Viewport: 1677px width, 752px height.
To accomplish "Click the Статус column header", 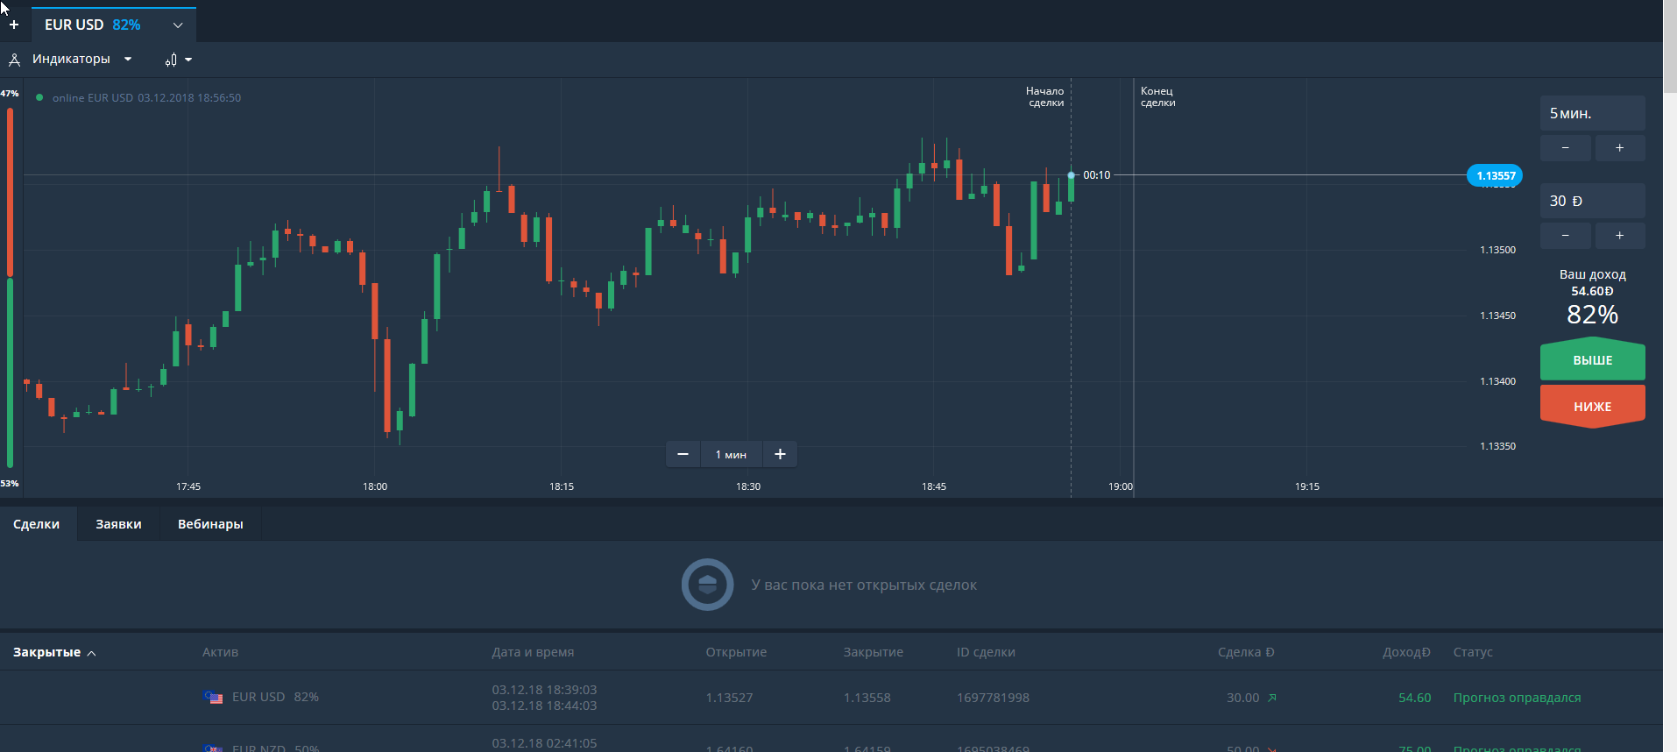I will point(1473,652).
